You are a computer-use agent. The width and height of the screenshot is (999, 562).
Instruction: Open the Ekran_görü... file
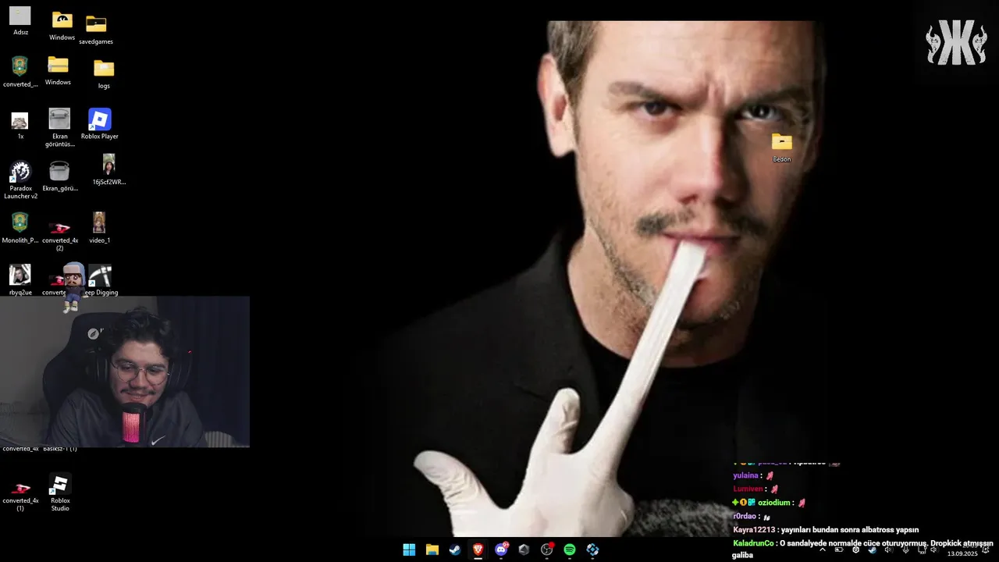point(59,176)
